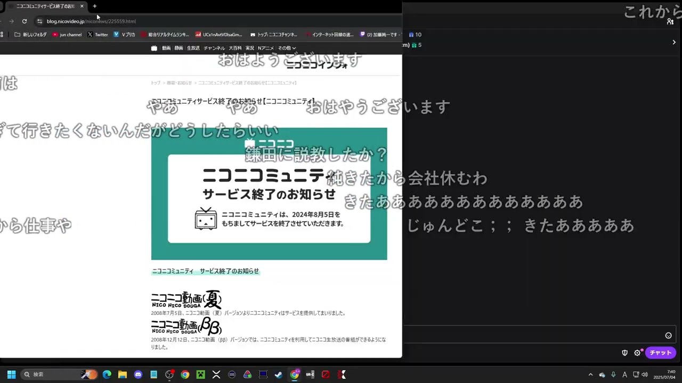The image size is (682, 383).
Task: Open the jun channel bookmark
Action: pyautogui.click(x=67, y=35)
